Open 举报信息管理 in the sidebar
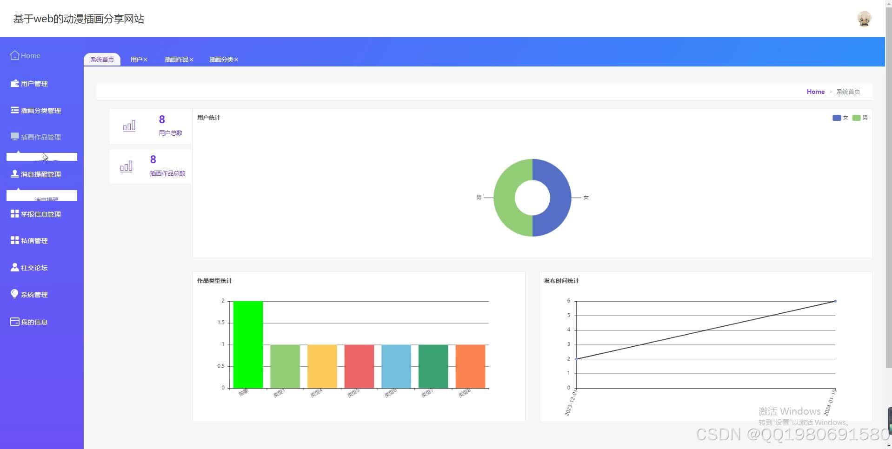Viewport: 892px width, 449px height. [x=41, y=214]
